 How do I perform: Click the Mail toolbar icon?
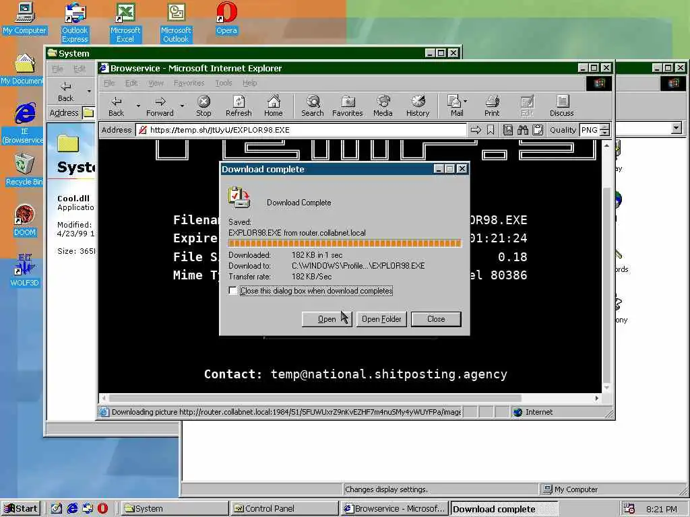point(456,106)
